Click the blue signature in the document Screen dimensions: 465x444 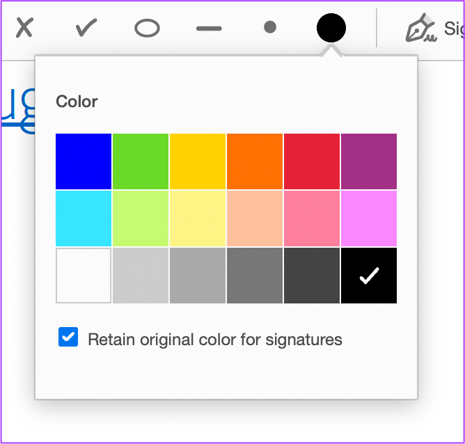(x=18, y=111)
